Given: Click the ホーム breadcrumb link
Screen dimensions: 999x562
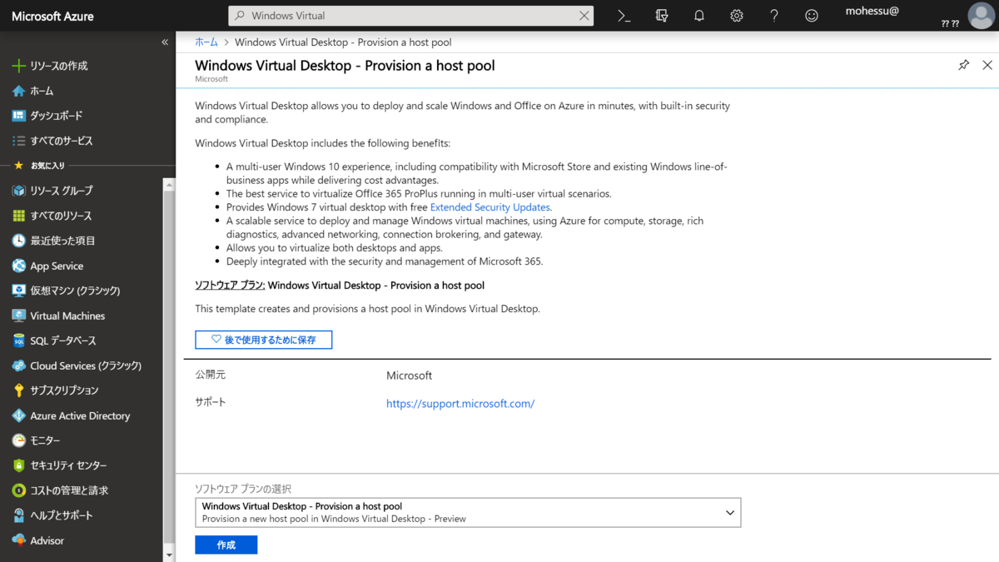Looking at the screenshot, I should point(206,42).
